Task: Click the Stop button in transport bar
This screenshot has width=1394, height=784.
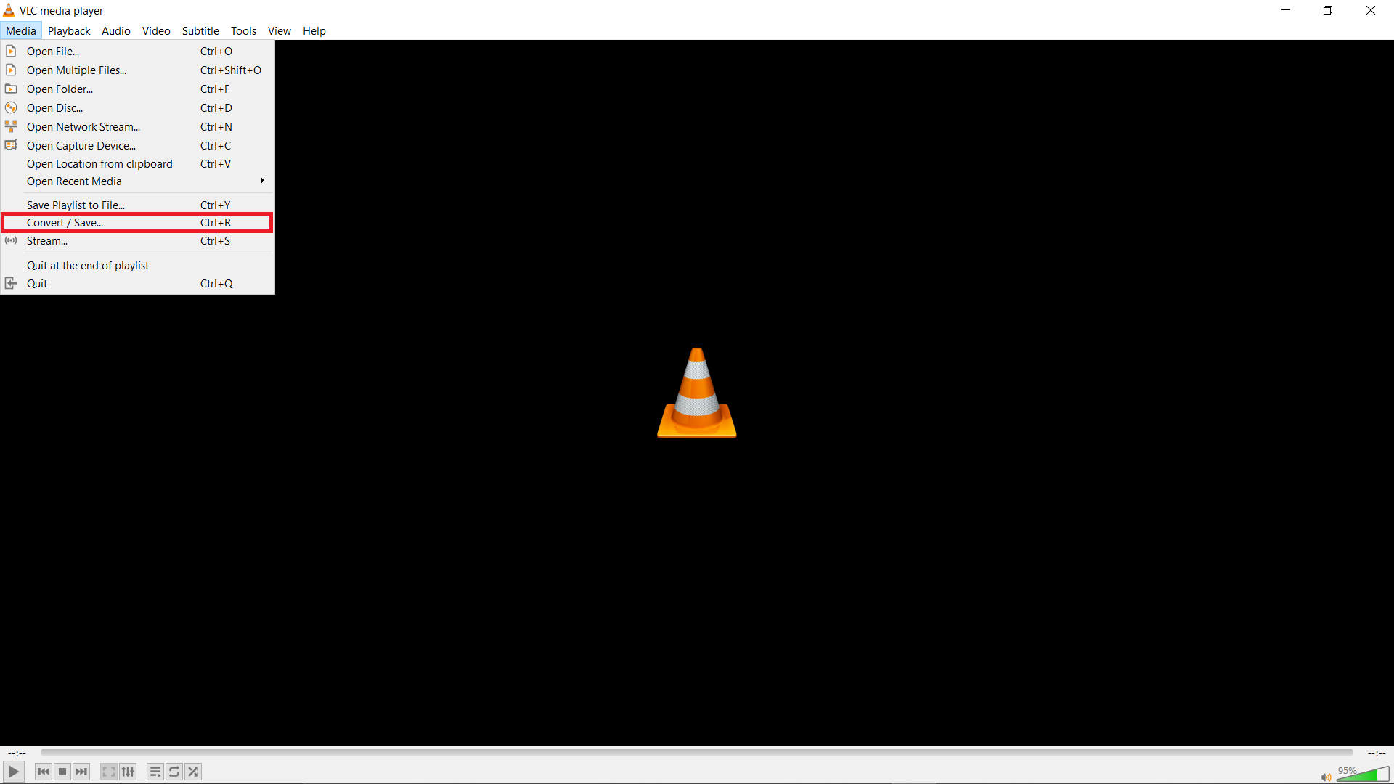Action: [x=62, y=772]
